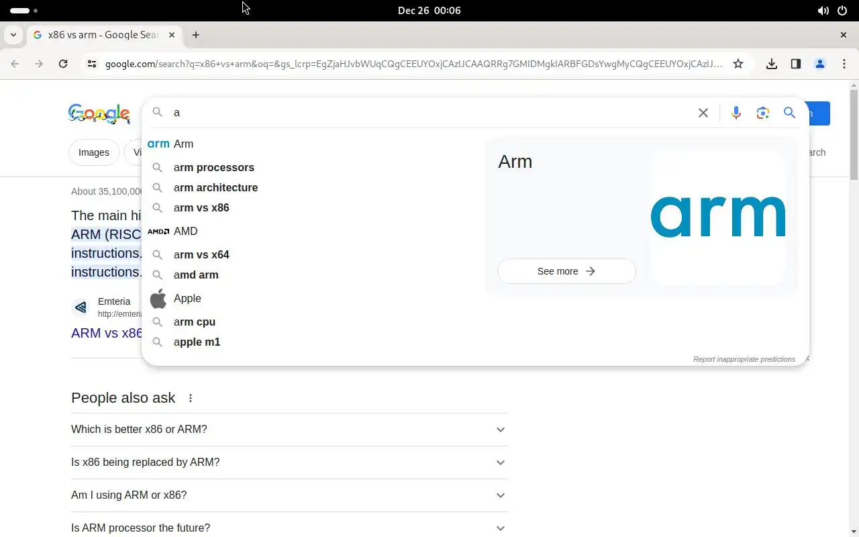
Task: Expand "Which is better x86 or ARM?"
Action: (x=289, y=430)
